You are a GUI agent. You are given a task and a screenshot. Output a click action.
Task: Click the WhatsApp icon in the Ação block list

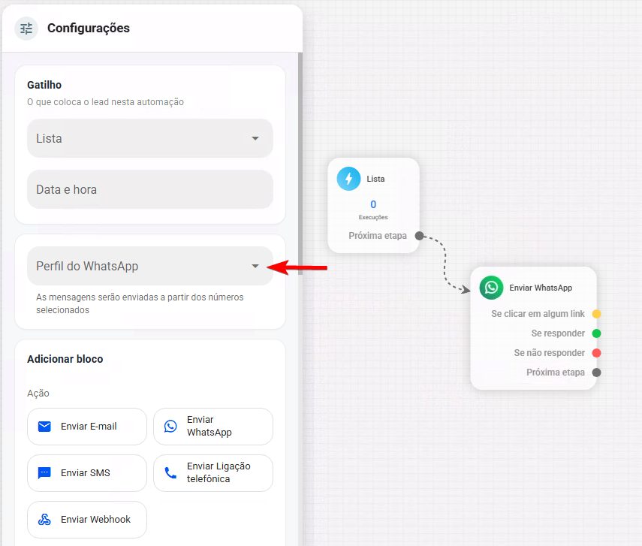170,427
